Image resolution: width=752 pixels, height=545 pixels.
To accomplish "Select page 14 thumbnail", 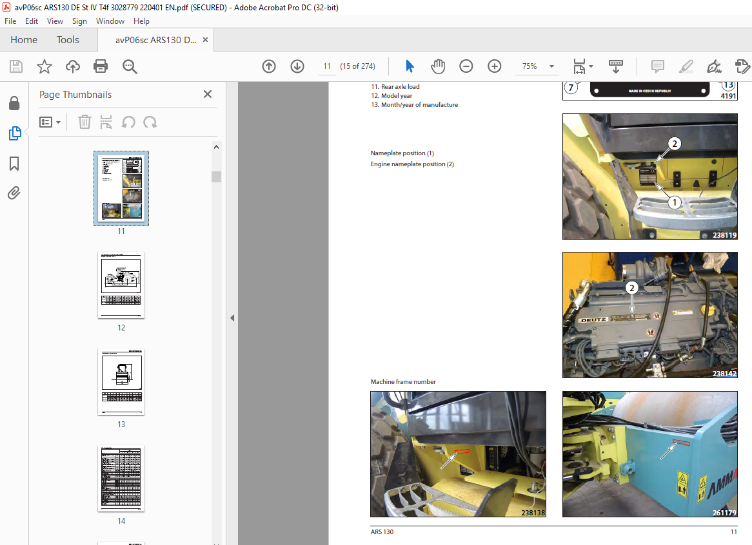I will pyautogui.click(x=121, y=479).
